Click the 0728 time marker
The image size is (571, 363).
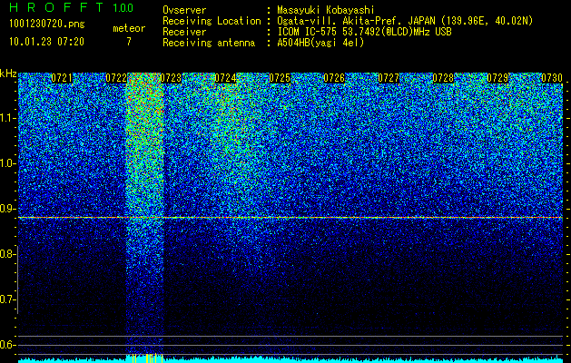point(443,78)
